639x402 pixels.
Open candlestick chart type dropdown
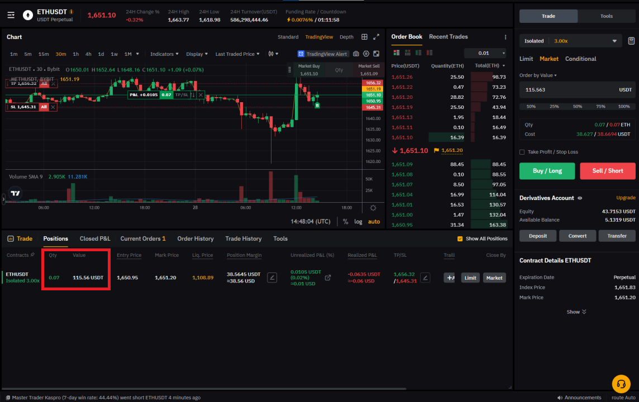[x=273, y=54]
